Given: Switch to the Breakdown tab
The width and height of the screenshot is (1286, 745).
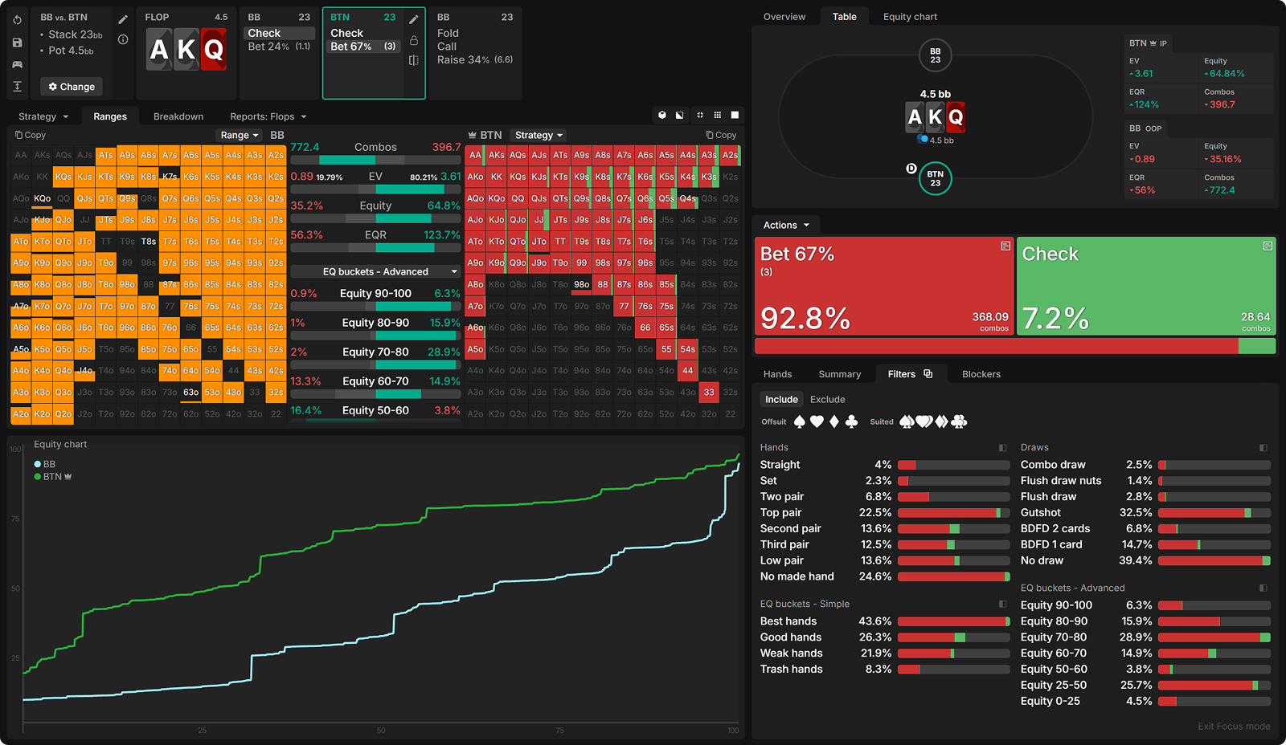Looking at the screenshot, I should [x=178, y=116].
